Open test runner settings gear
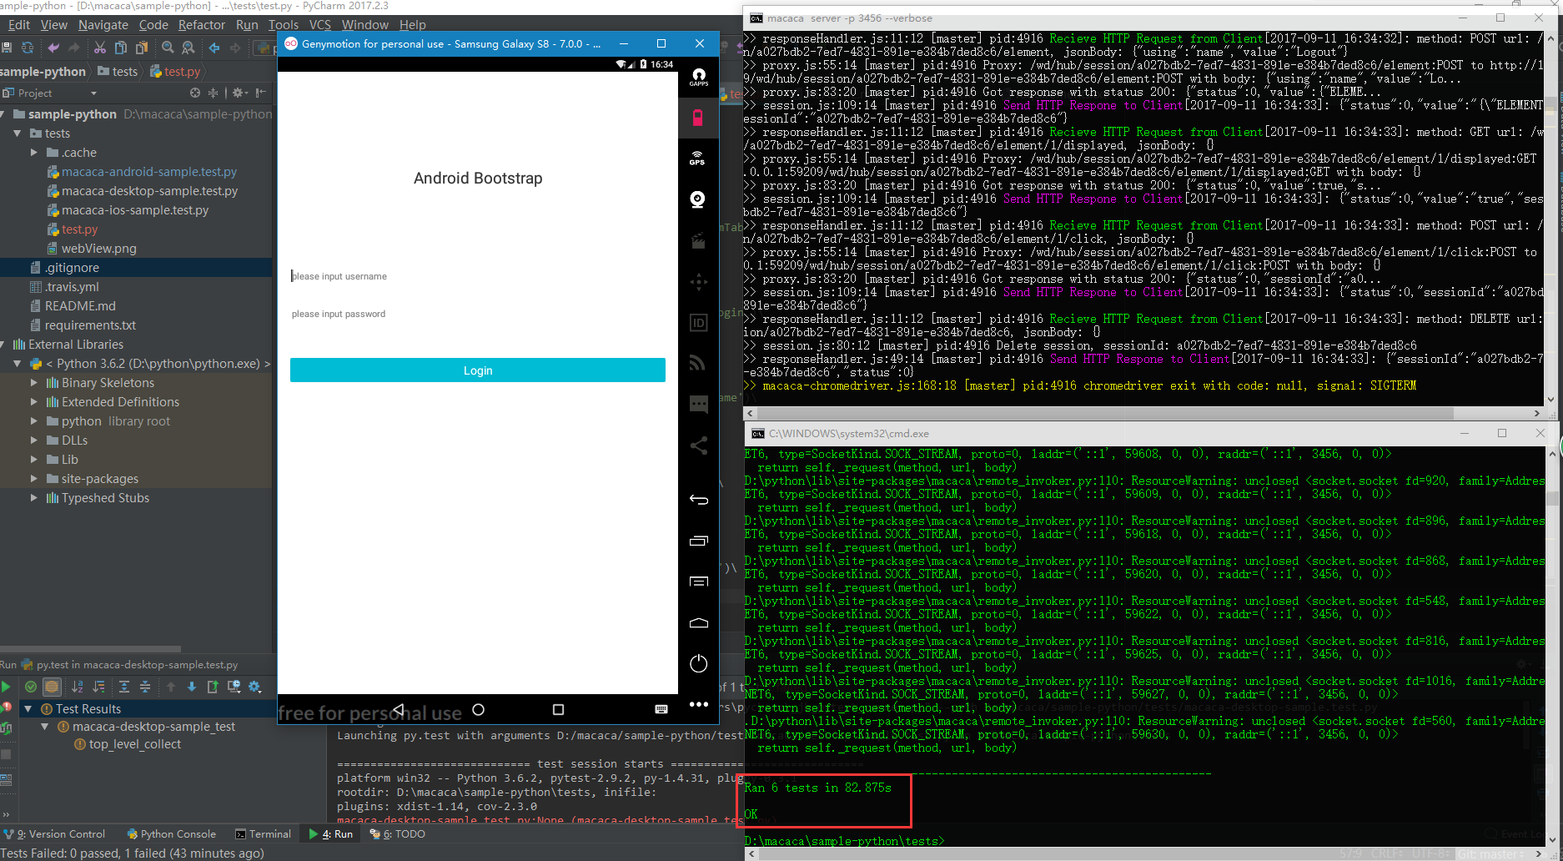1563x861 pixels. click(255, 687)
